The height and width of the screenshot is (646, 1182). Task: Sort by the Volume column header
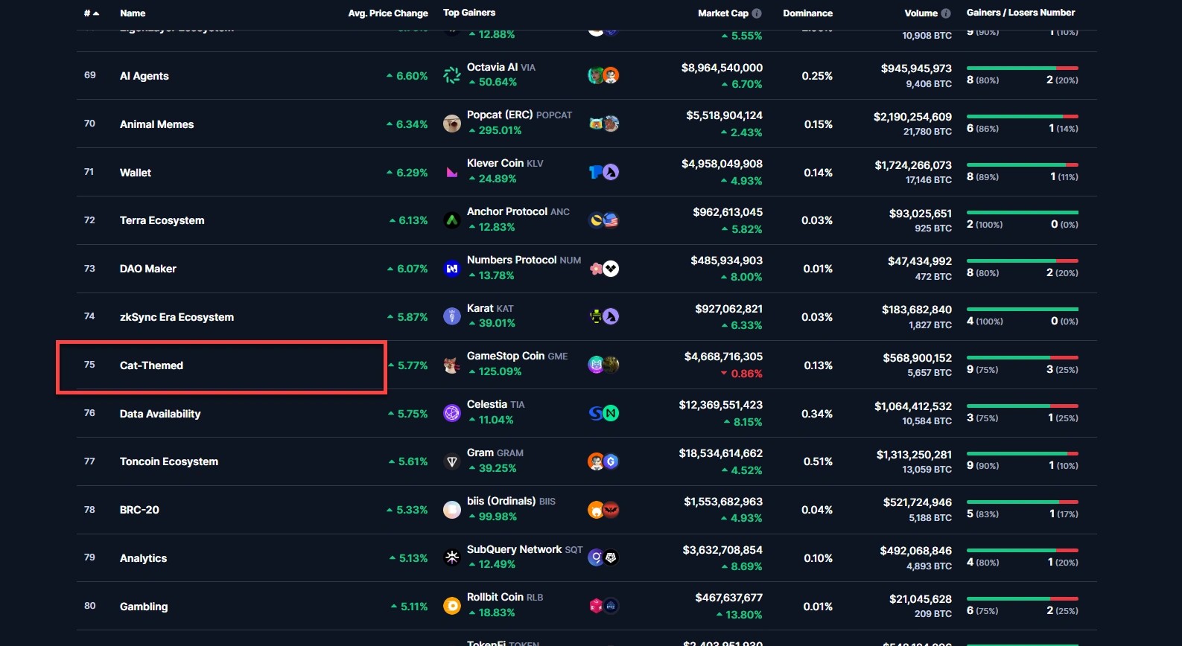pyautogui.click(x=921, y=13)
